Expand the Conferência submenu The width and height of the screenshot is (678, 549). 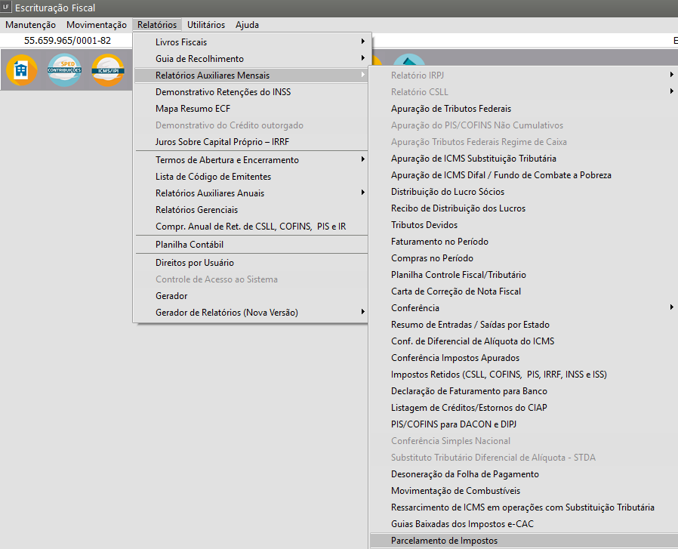coord(415,308)
